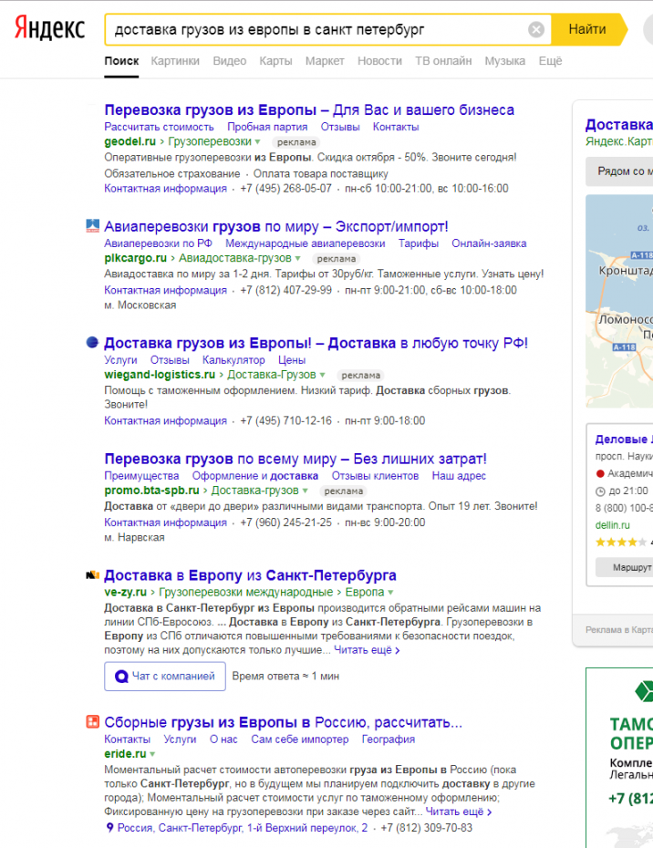Click the ve-zy.ru favicon
Screen dimensions: 653x848
point(92,575)
